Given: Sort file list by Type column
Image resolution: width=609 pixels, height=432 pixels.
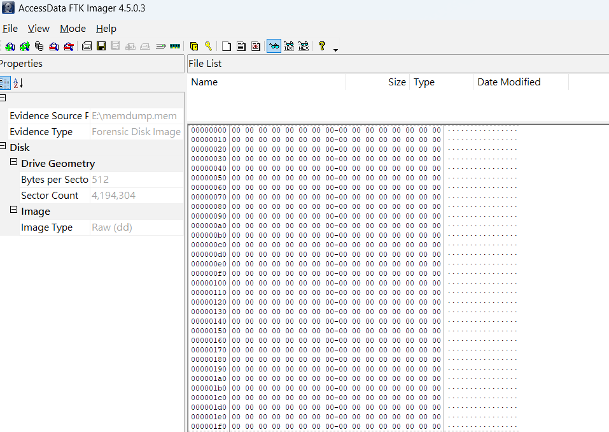Looking at the screenshot, I should [441, 82].
